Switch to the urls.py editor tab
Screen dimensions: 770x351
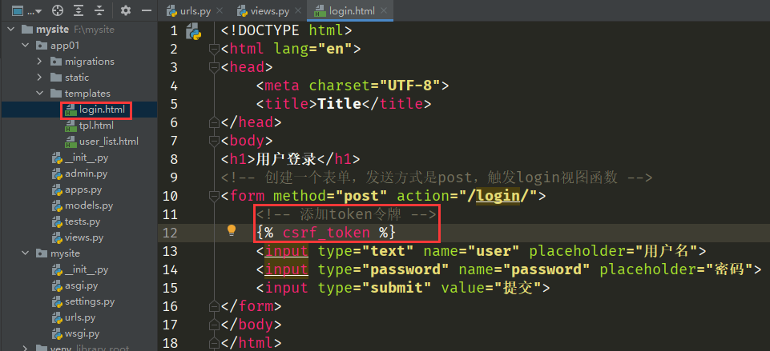[191, 11]
